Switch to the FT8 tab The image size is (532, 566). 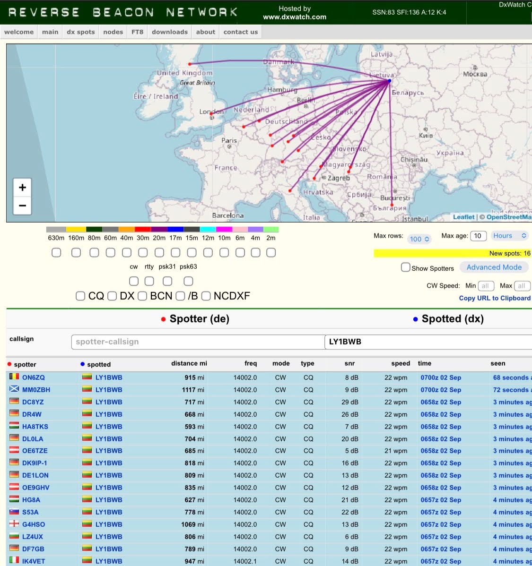click(x=137, y=32)
